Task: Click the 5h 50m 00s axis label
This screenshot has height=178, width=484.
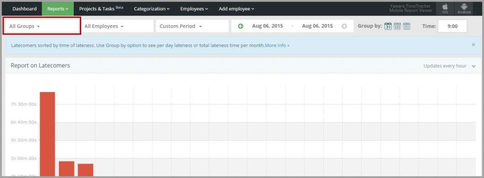Action: pos(24,140)
